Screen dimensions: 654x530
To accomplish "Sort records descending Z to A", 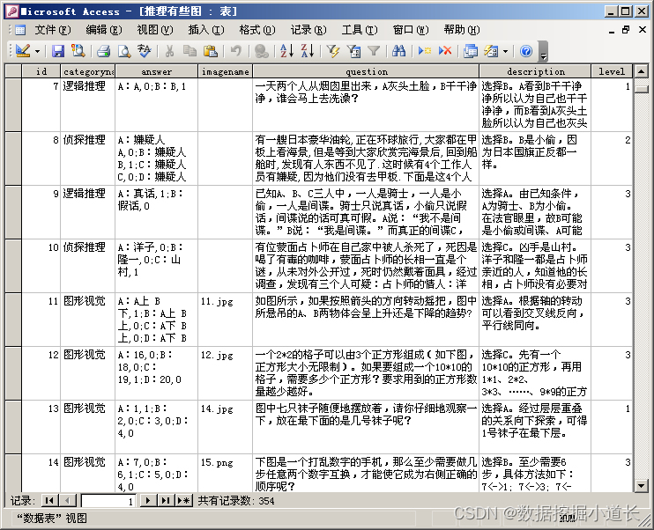I will [308, 51].
